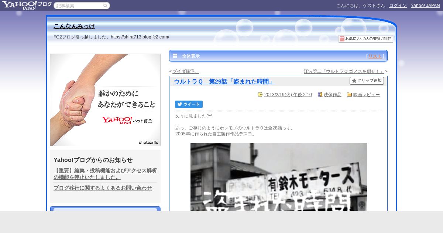Image resolution: width=443 pixels, height=233 pixels.
Task: Open post title ウルトラＱ 第29話「盗まれた時間」
Action: click(224, 81)
